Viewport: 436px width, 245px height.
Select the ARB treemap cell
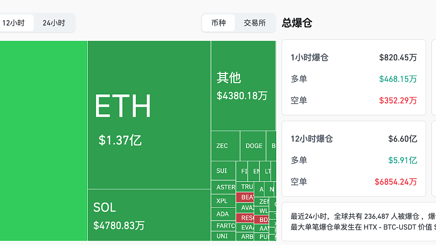pos(245,237)
